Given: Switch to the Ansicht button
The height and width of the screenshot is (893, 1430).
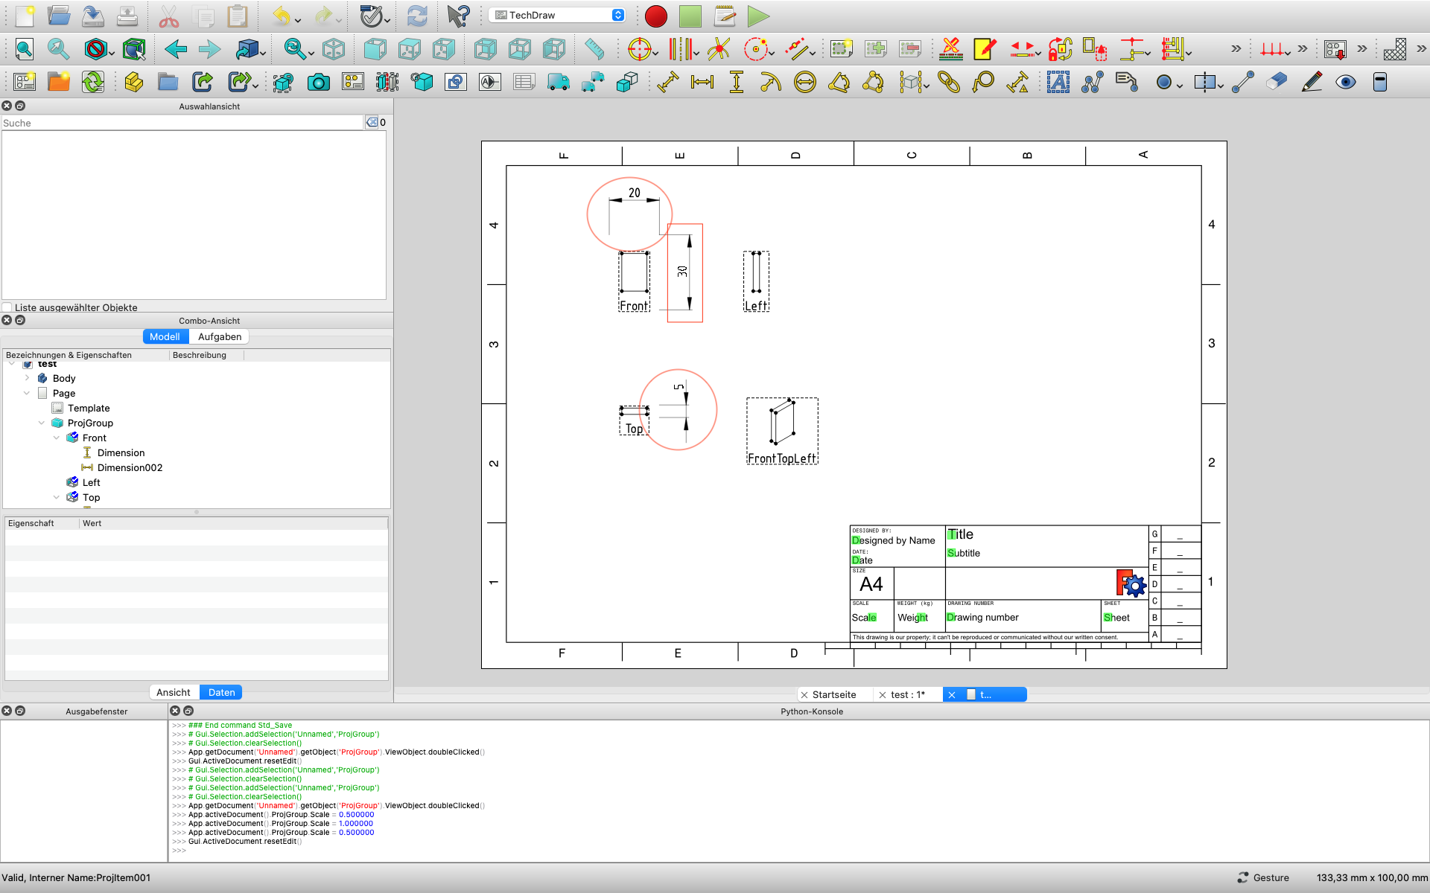Looking at the screenshot, I should point(174,692).
